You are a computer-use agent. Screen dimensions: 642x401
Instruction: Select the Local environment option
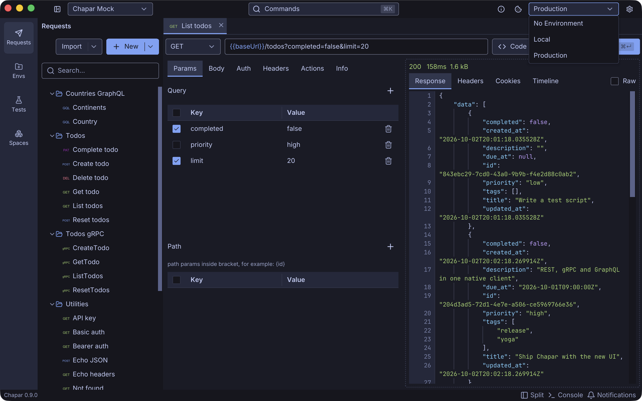[573, 39]
